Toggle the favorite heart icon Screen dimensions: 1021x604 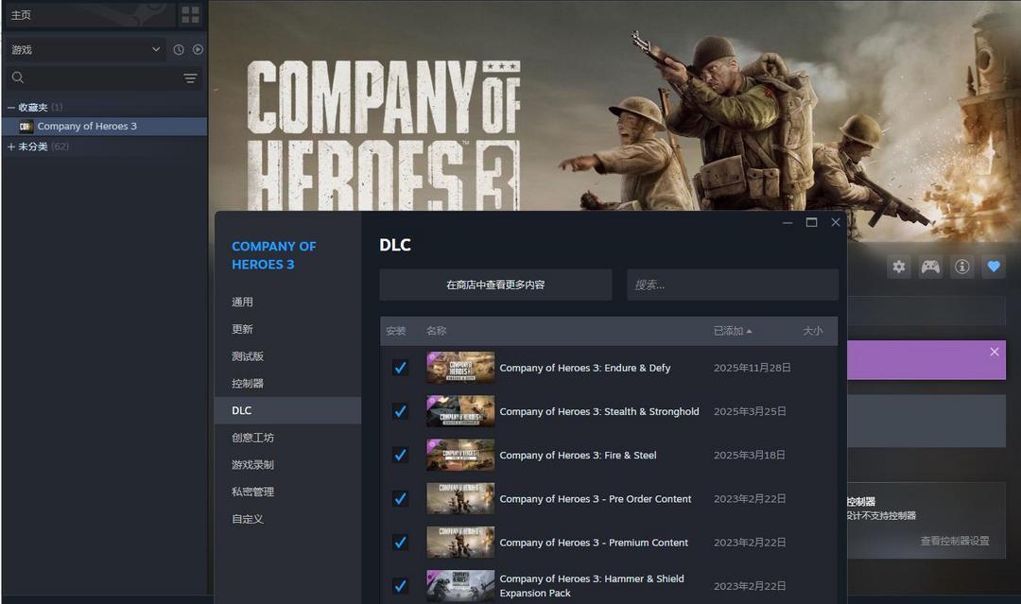point(993,267)
